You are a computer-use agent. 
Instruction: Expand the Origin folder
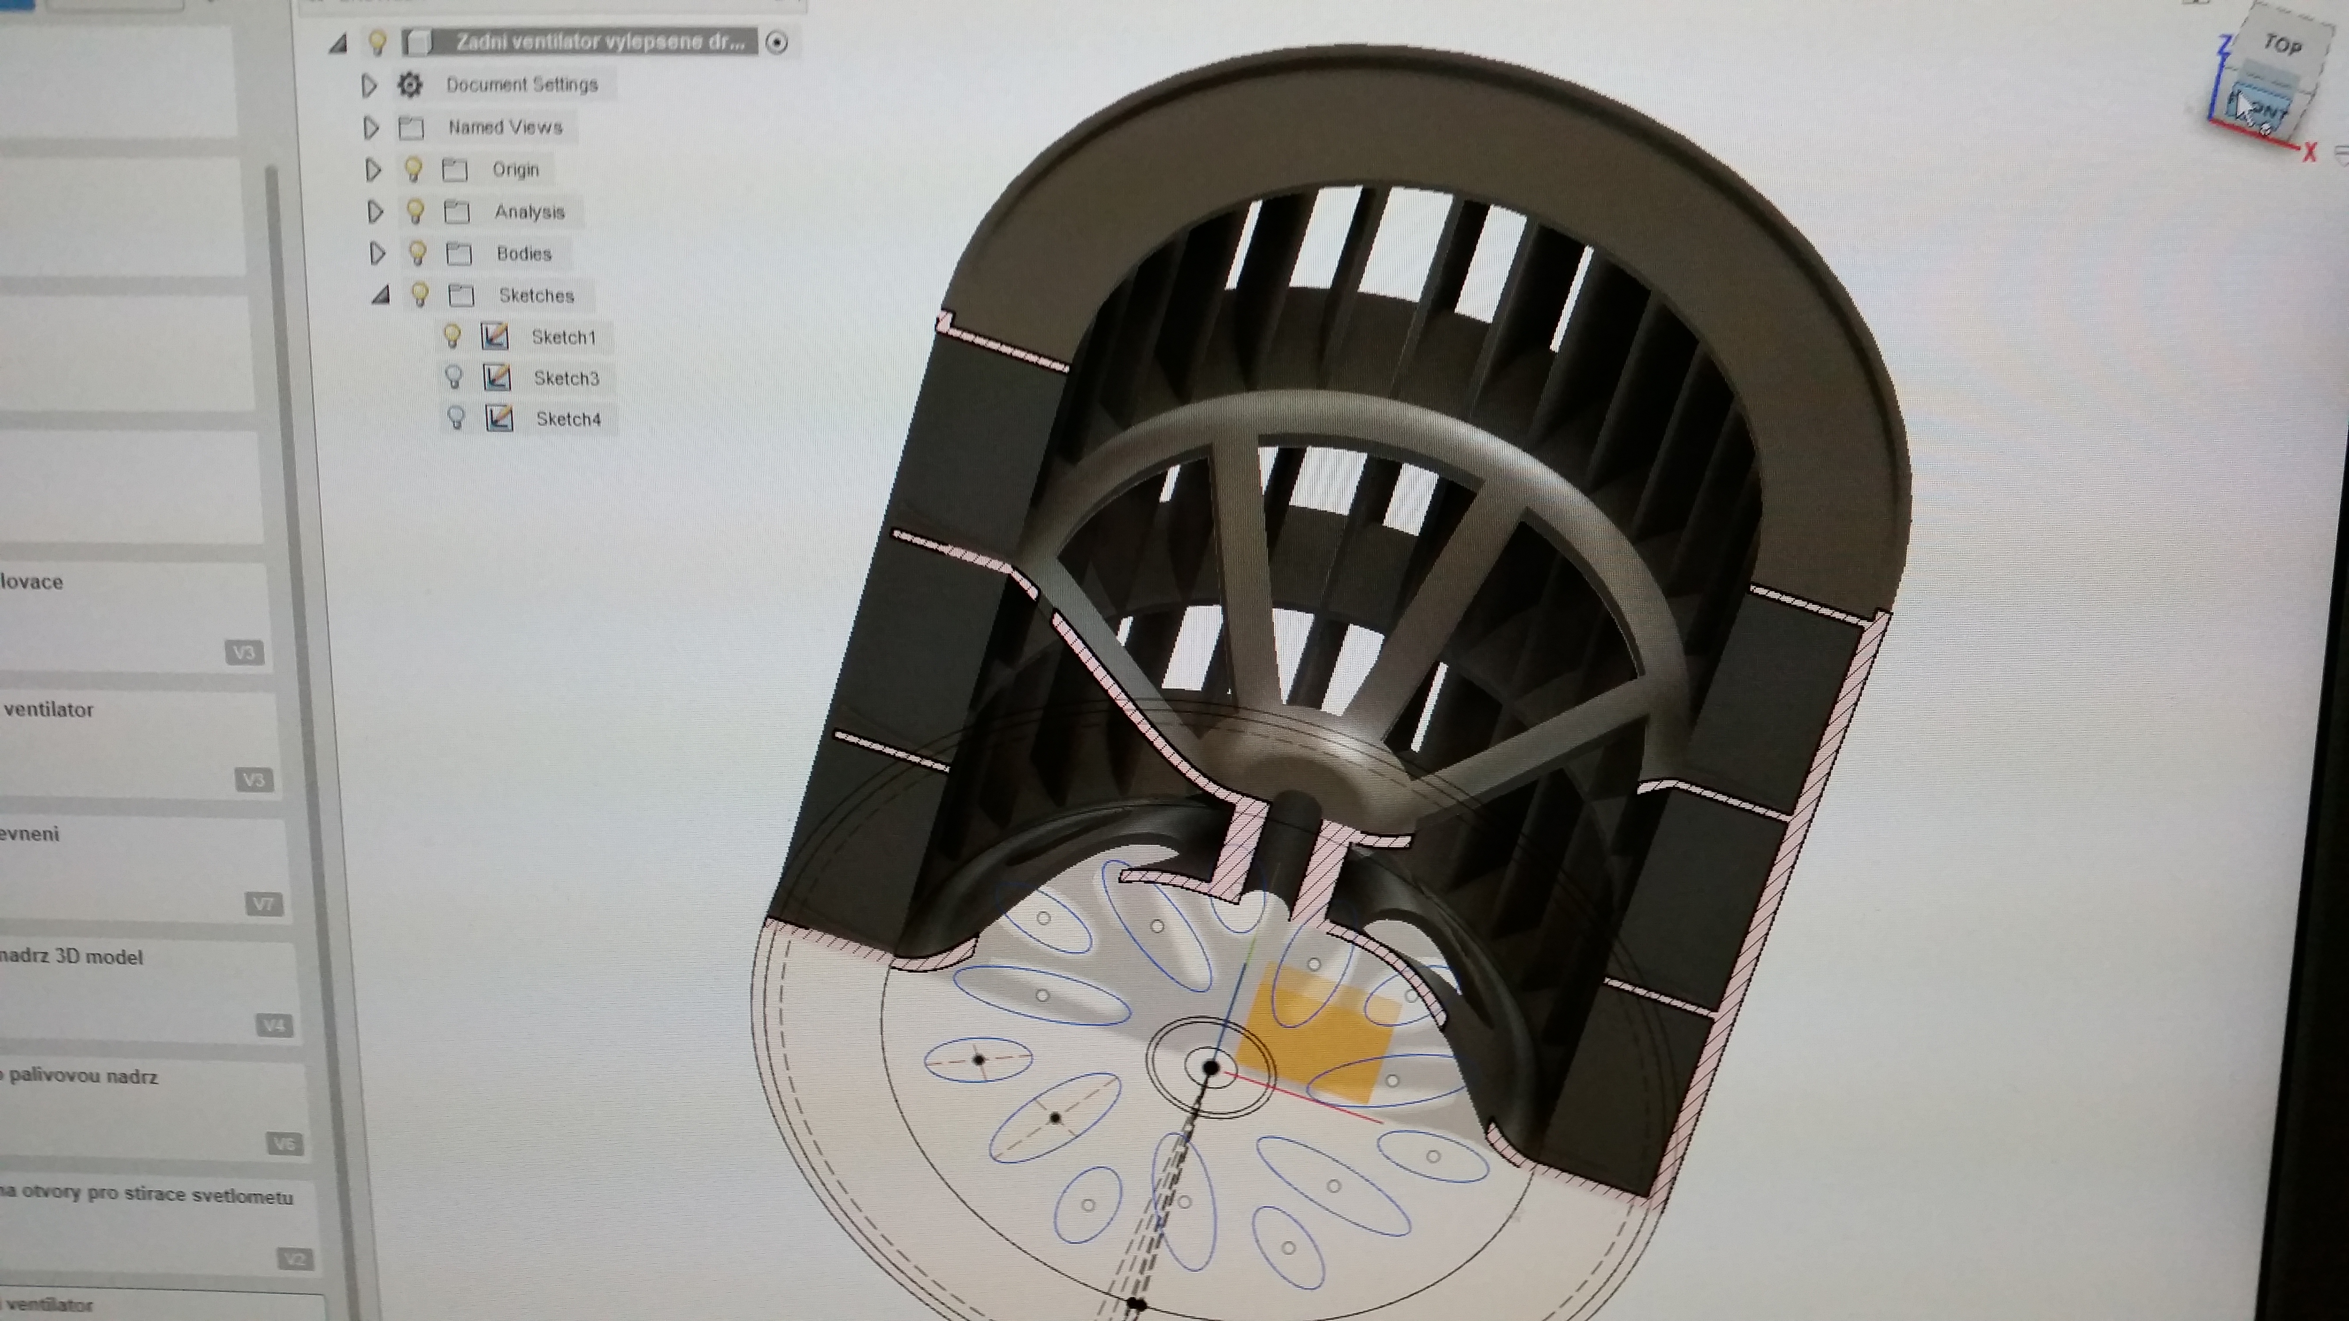coord(373,170)
